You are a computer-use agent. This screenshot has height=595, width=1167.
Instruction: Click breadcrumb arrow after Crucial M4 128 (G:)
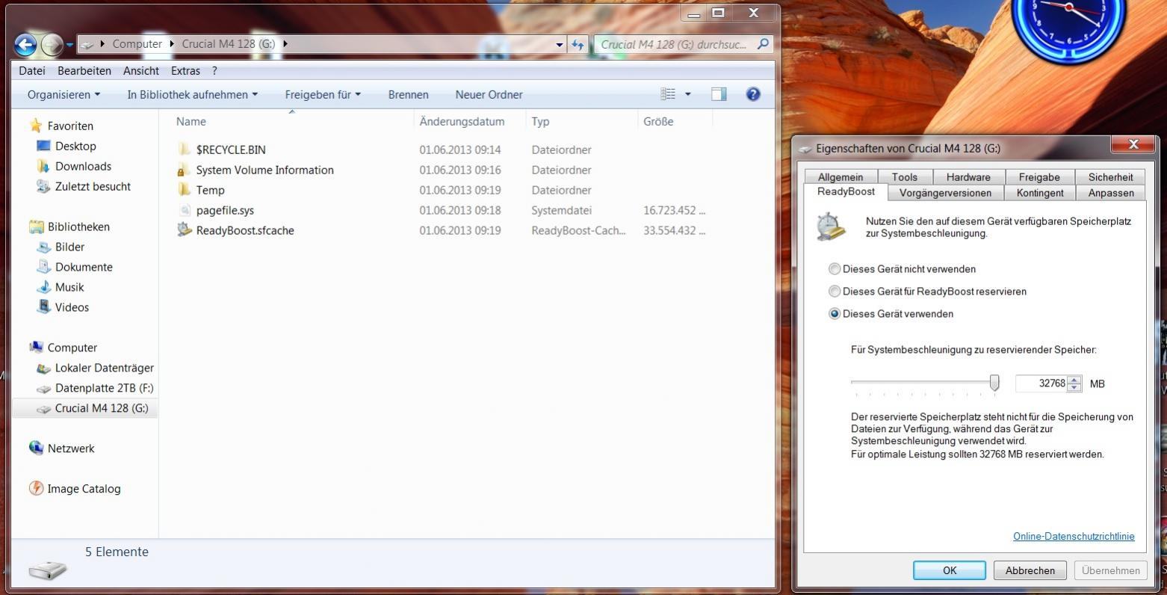(285, 44)
